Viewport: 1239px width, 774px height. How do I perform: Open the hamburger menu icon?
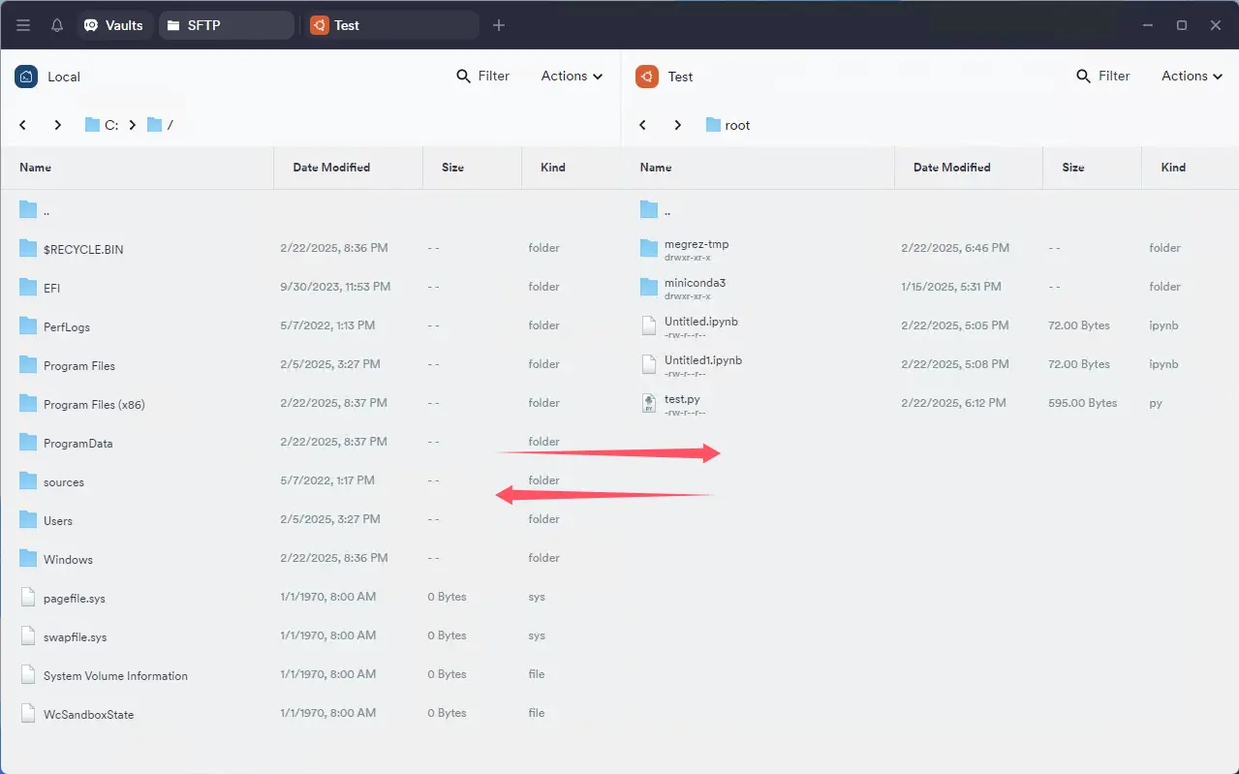[23, 25]
